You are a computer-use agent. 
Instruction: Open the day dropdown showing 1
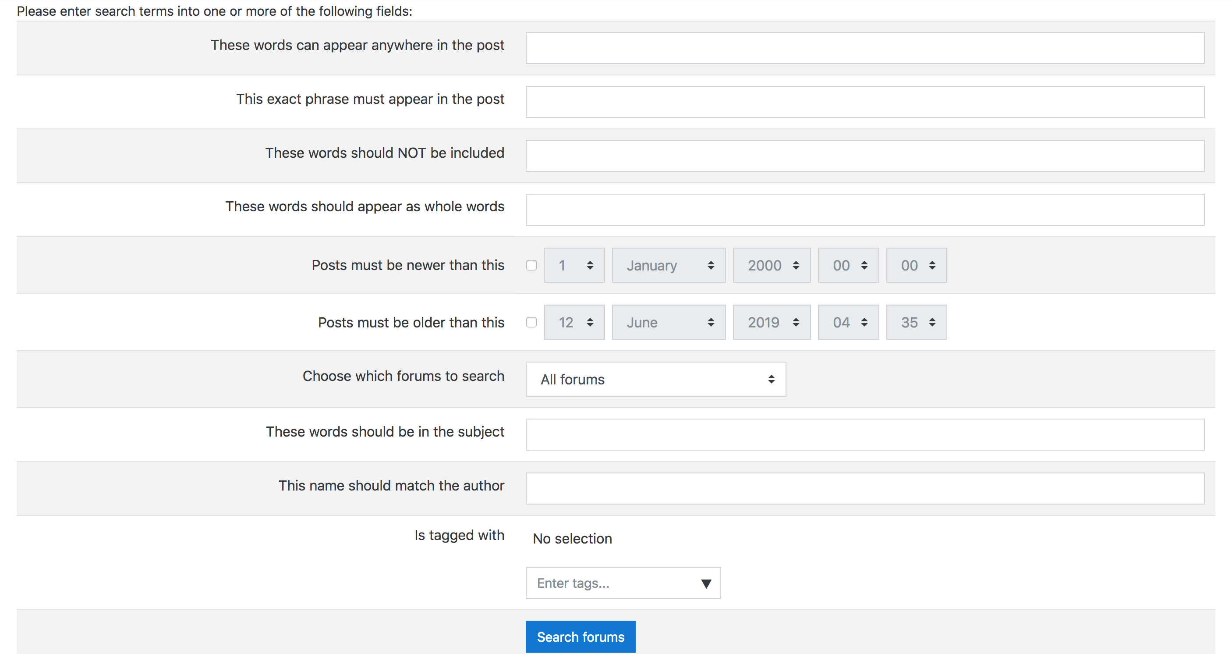(574, 265)
